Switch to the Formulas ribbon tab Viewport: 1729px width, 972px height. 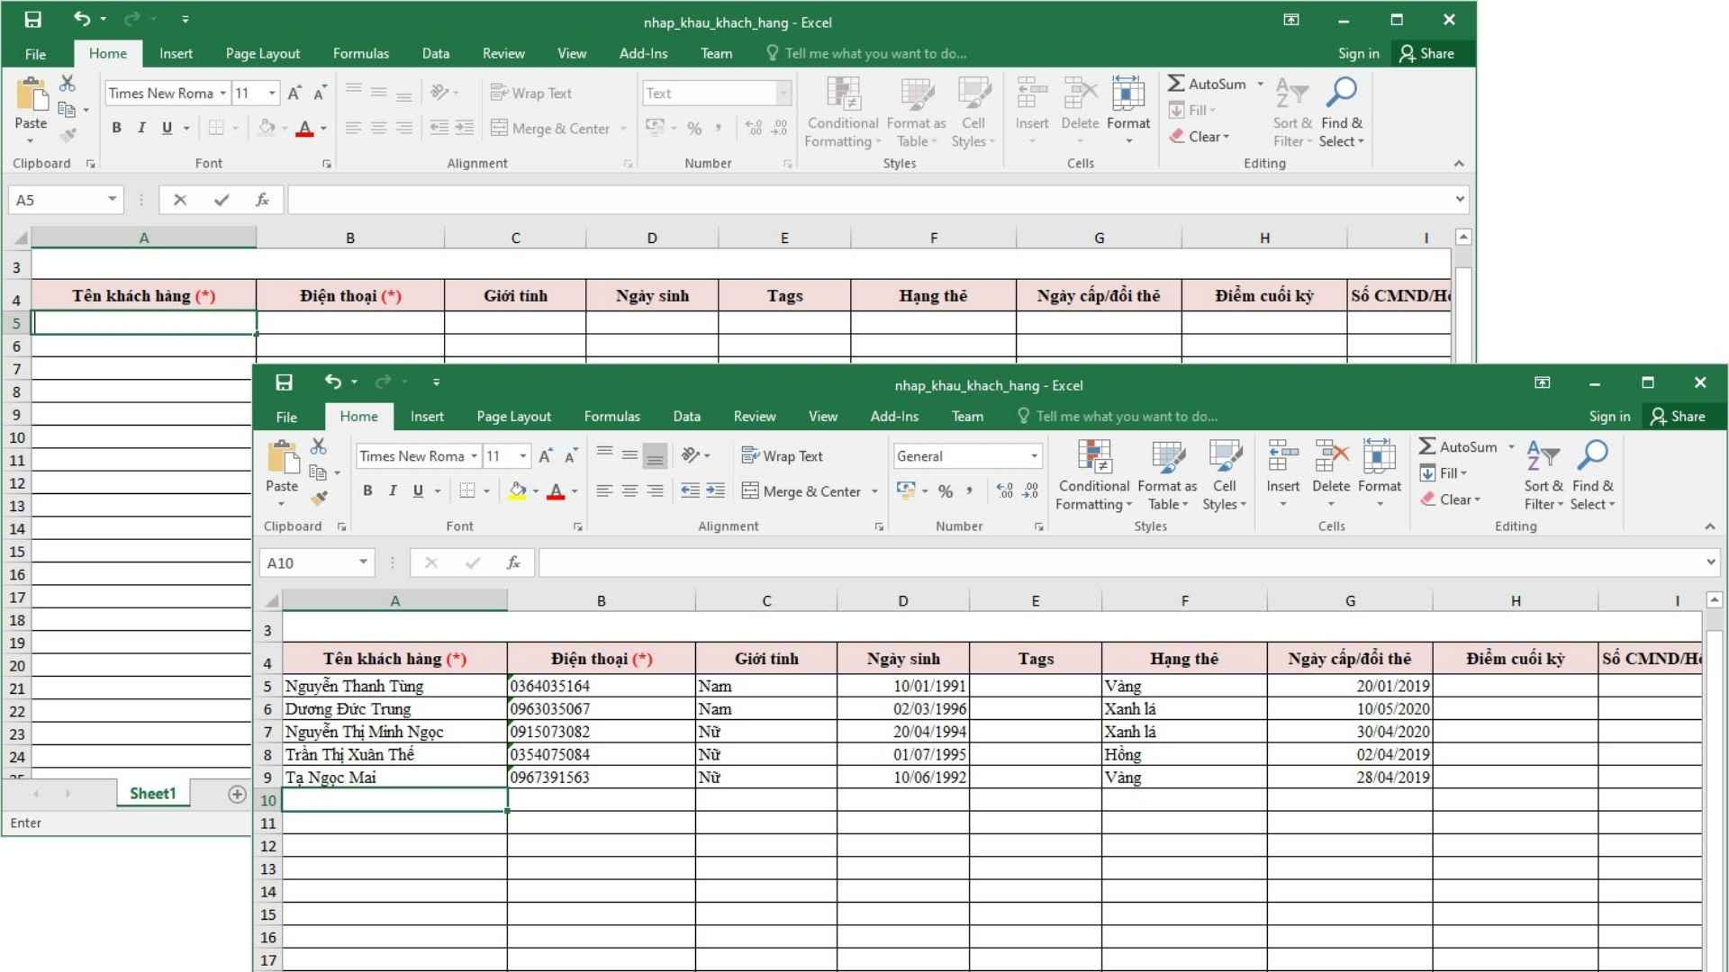click(611, 416)
